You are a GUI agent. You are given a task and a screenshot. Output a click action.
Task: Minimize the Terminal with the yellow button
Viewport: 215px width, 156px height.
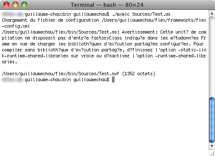click(15, 5)
